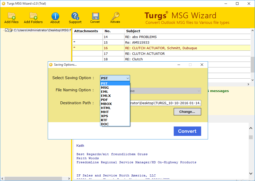
Task: Click the folder tree scroll left arrow
Action: tap(2, 178)
